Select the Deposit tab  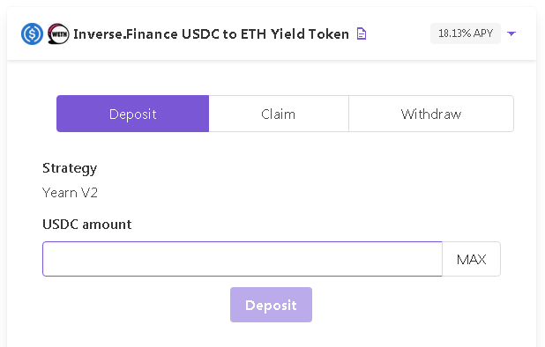coord(133,114)
